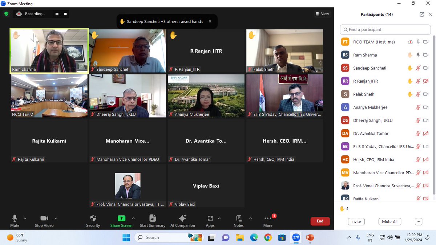The height and width of the screenshot is (245, 436).
Task: Select Ananya Mukherjee's video tile
Action: [x=206, y=96]
